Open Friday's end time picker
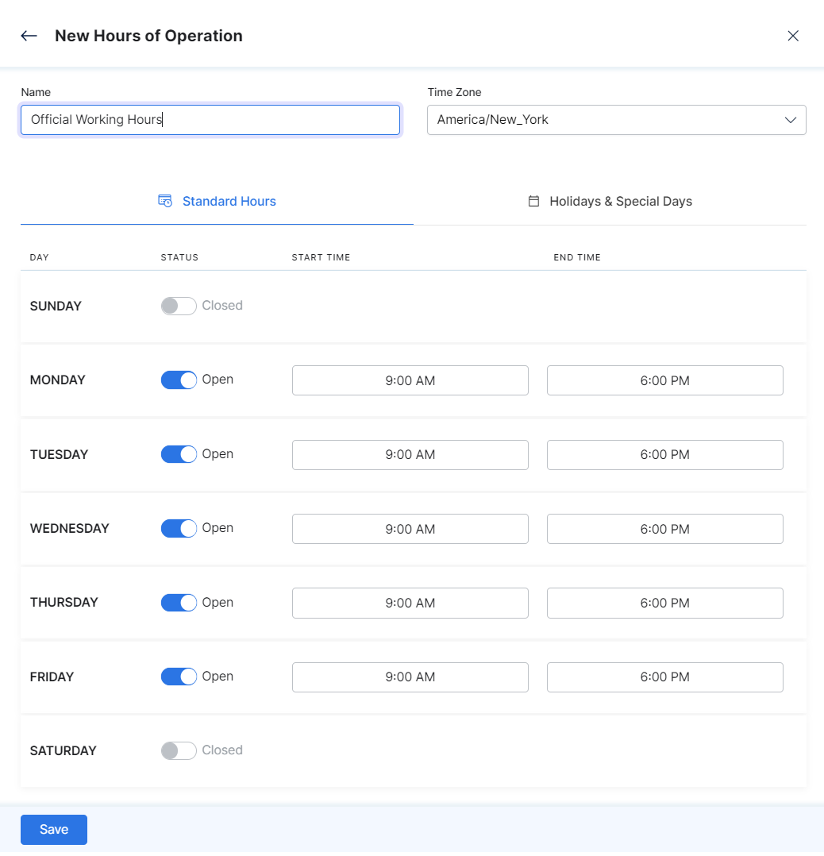The height and width of the screenshot is (856, 824). (x=664, y=677)
